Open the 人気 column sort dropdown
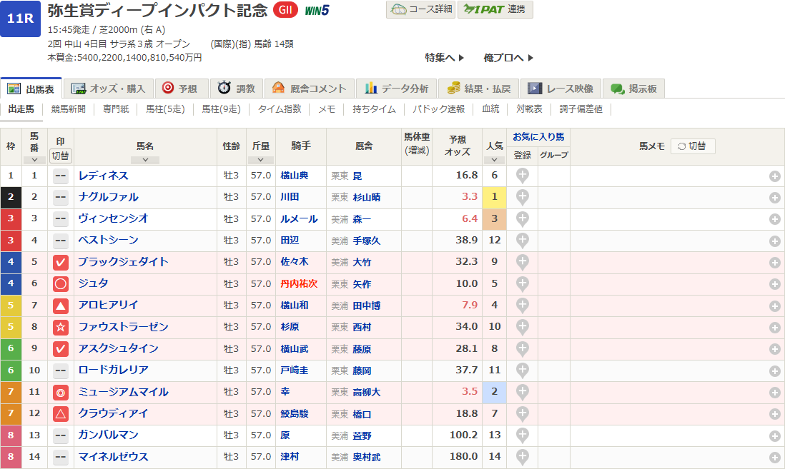The width and height of the screenshot is (785, 469). coord(493,160)
